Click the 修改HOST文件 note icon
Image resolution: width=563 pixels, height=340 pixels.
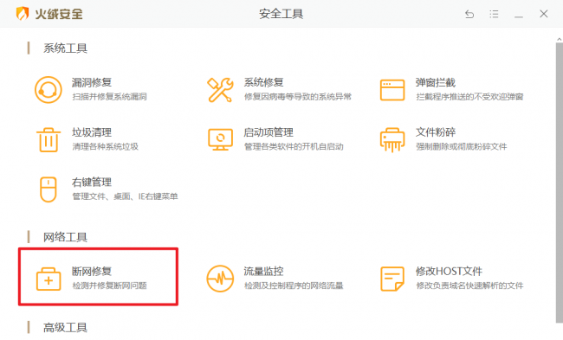[x=392, y=279]
